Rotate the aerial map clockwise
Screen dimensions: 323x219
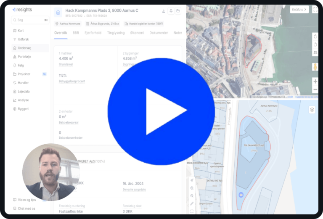point(315,37)
